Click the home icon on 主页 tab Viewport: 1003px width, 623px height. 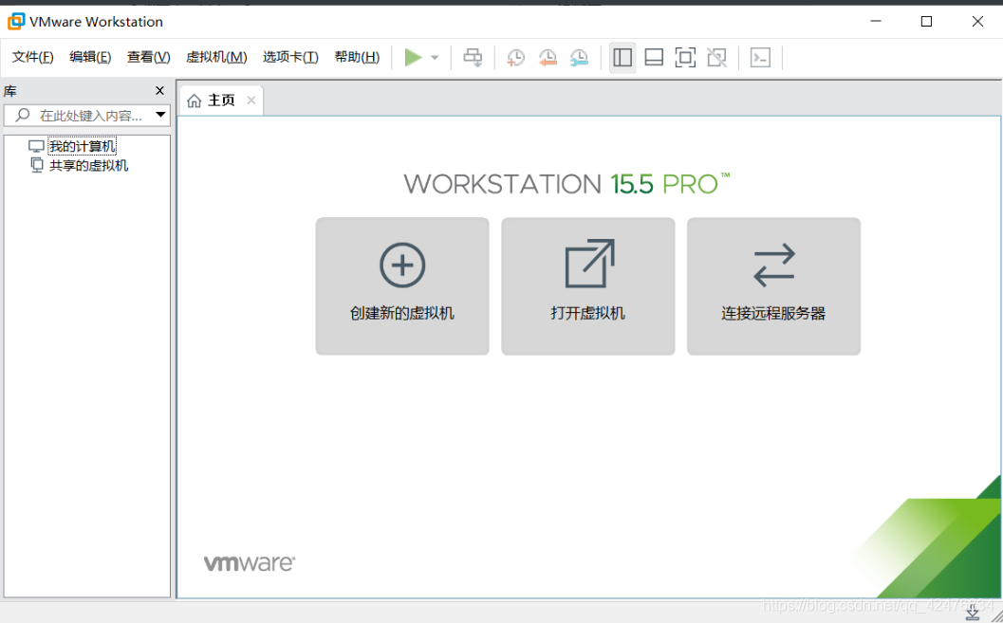[195, 101]
